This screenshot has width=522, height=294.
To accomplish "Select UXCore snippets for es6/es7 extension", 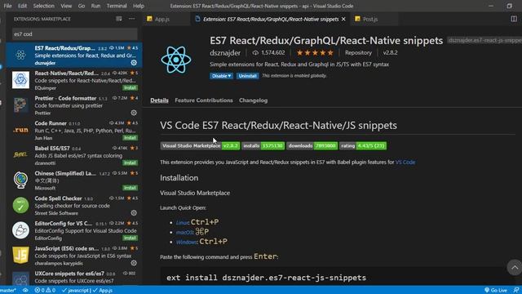I will click(74, 278).
